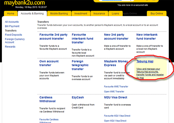Screen dimensions: 174x123
Task: Click 'Make a one-off transfer to a Maybank account' text
Action: 117,47
